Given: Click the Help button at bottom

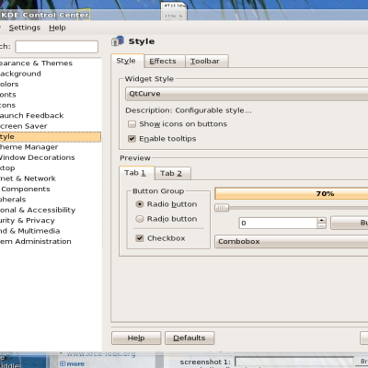Looking at the screenshot, I should pyautogui.click(x=136, y=338).
